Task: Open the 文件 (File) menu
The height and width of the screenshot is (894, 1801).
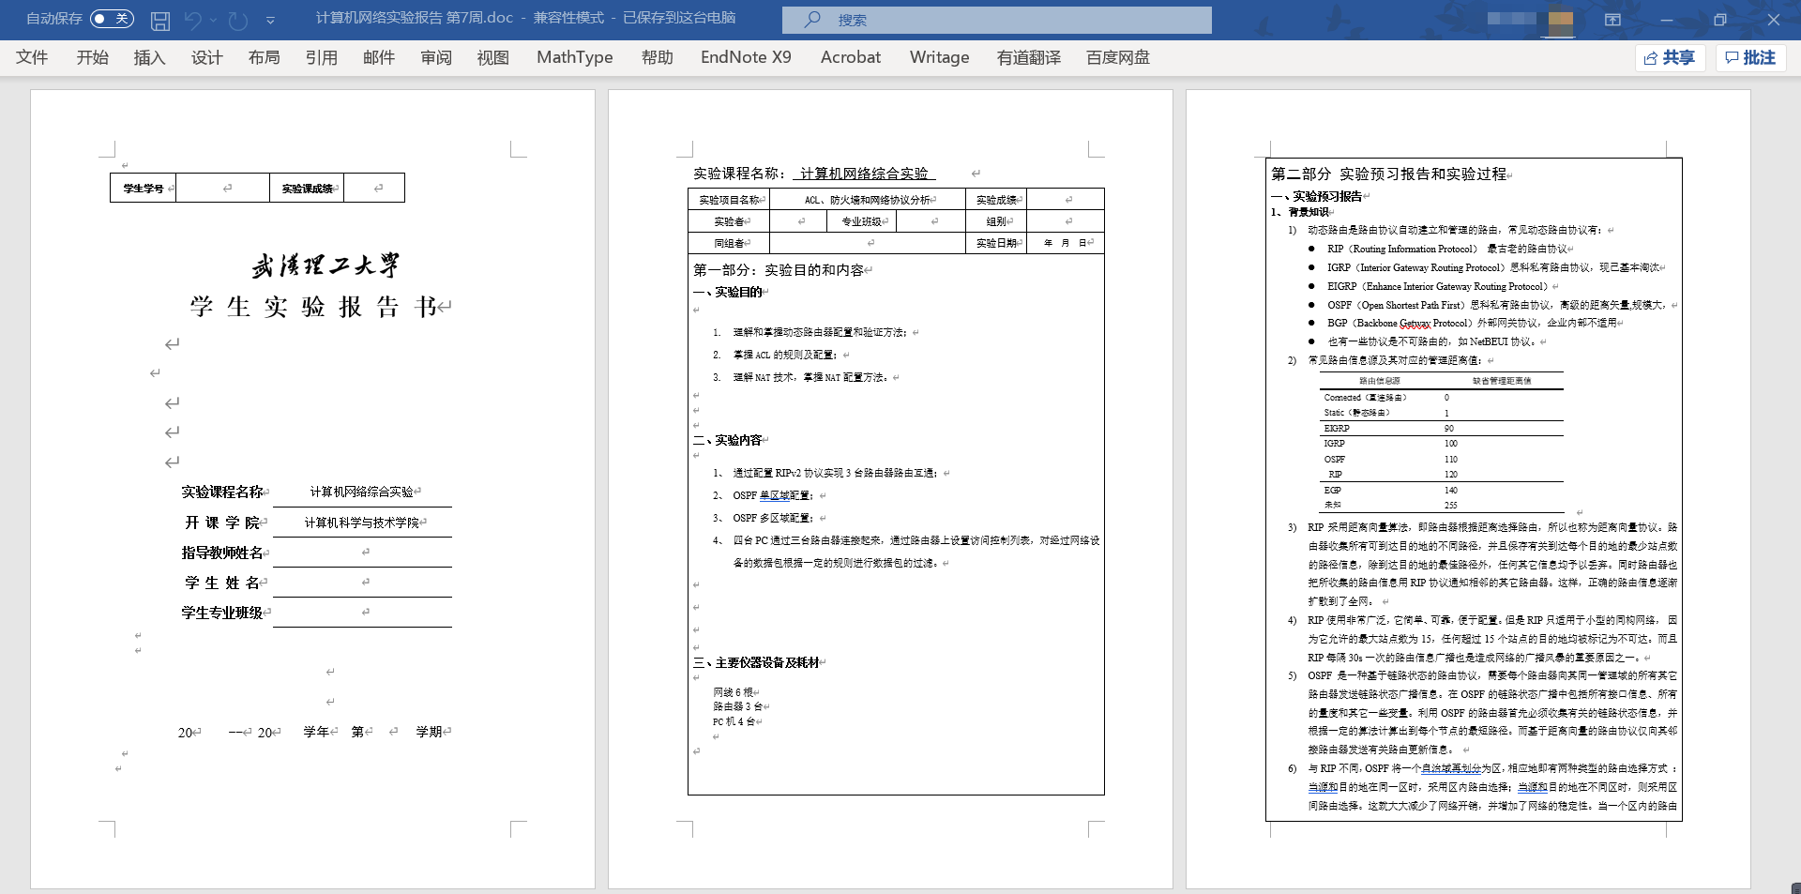Action: [x=32, y=58]
